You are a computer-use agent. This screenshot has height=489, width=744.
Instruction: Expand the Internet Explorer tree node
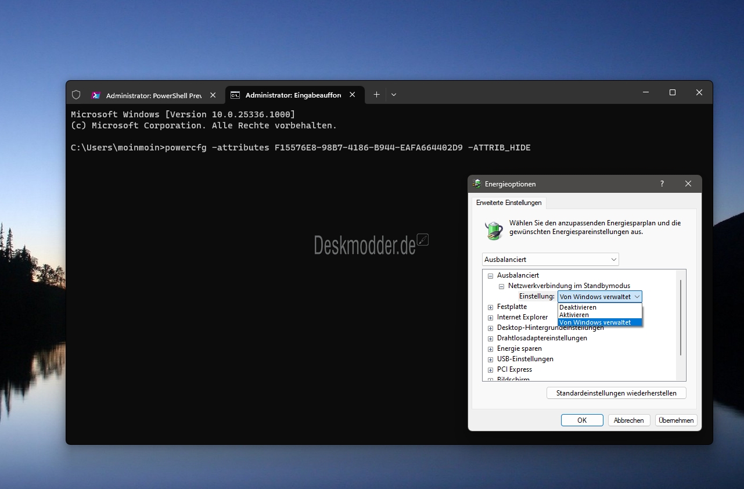click(x=490, y=318)
